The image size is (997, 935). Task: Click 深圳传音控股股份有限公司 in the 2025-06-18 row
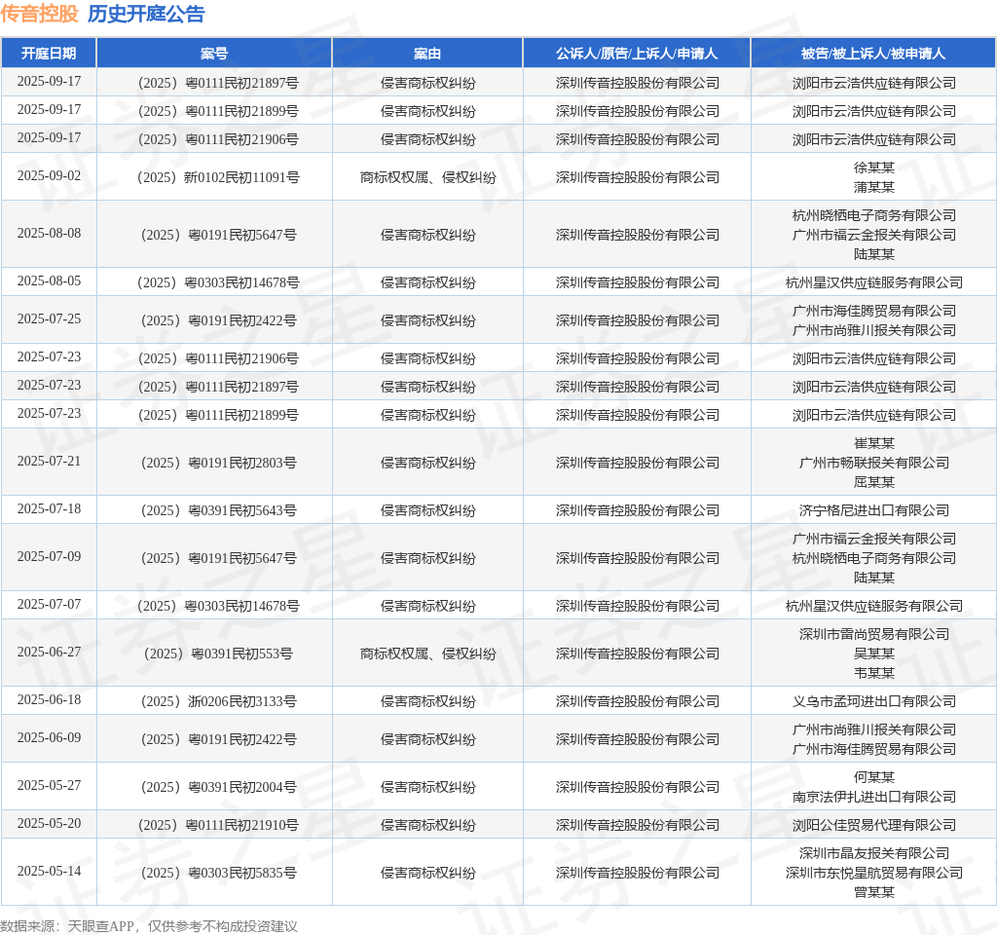(x=637, y=701)
